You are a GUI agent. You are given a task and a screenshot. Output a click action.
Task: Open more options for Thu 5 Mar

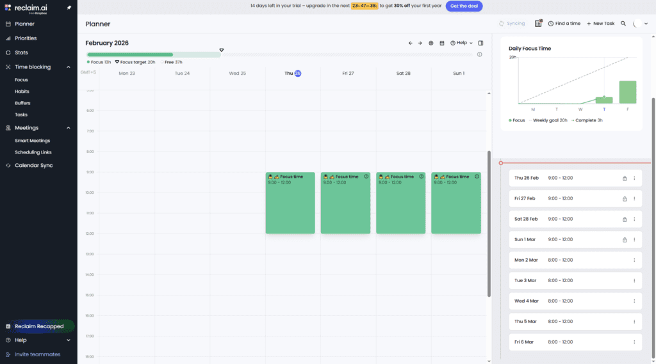click(634, 322)
